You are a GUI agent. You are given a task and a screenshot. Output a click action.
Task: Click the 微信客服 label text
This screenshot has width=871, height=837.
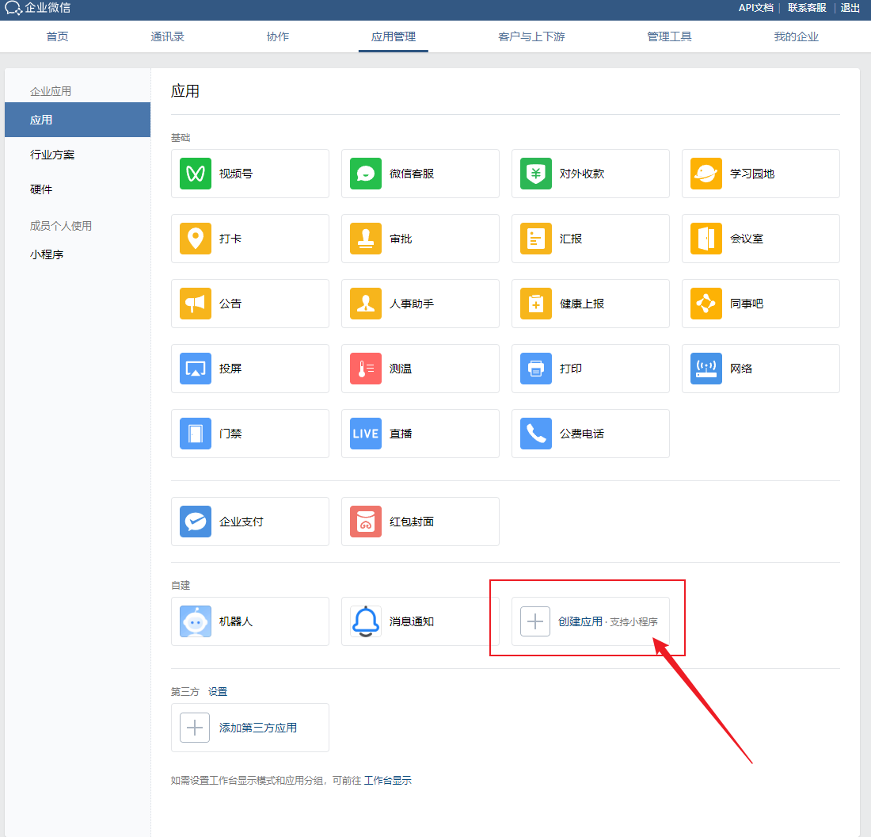[x=412, y=174]
